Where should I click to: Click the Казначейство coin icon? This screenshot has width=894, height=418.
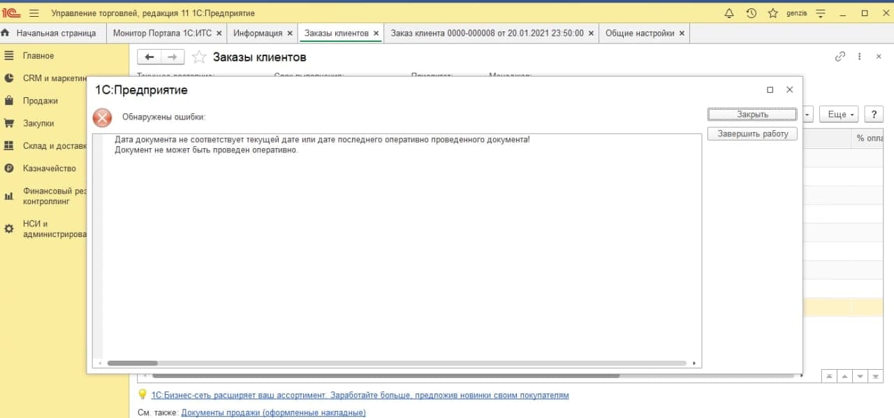click(9, 168)
